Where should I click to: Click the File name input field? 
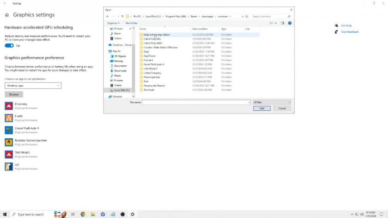point(196,102)
